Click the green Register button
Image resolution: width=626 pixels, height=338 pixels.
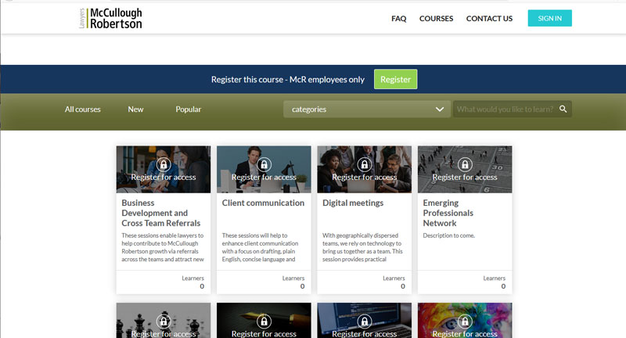tap(395, 79)
